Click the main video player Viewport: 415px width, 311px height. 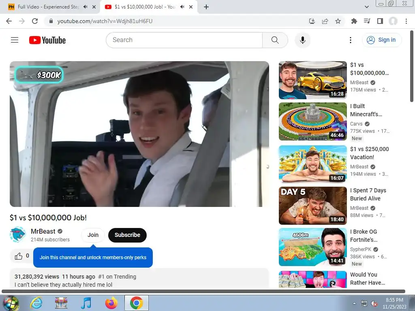pyautogui.click(x=139, y=134)
